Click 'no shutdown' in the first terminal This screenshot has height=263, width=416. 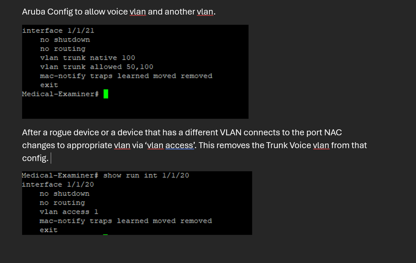(65, 40)
